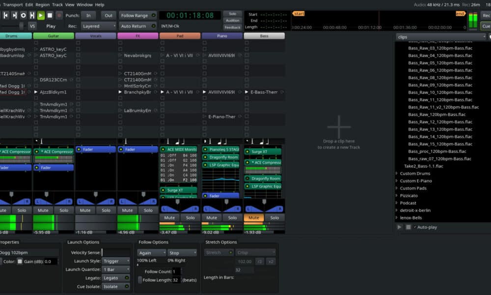This screenshot has width=491, height=295.
Task: Click the Punch Out button
Action: point(109,15)
